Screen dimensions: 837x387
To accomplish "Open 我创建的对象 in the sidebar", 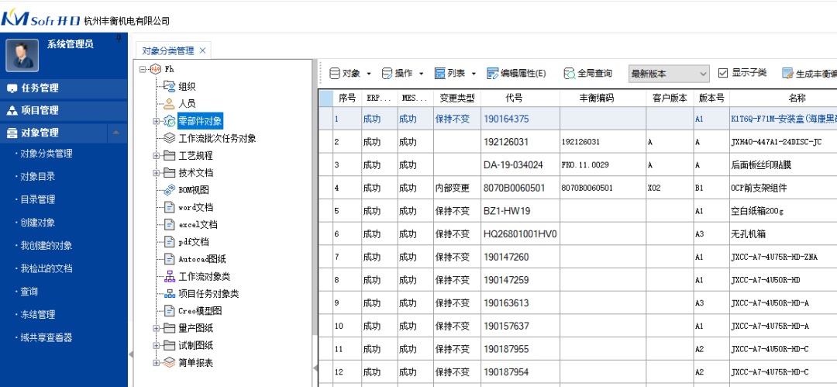I will [x=46, y=245].
